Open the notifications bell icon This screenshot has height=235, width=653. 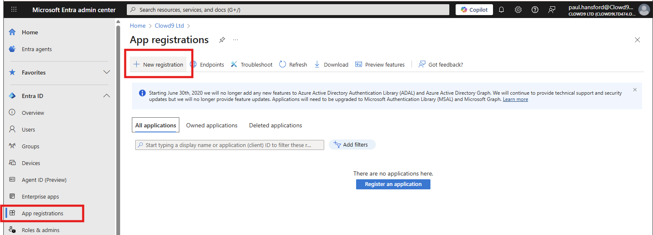click(x=501, y=10)
